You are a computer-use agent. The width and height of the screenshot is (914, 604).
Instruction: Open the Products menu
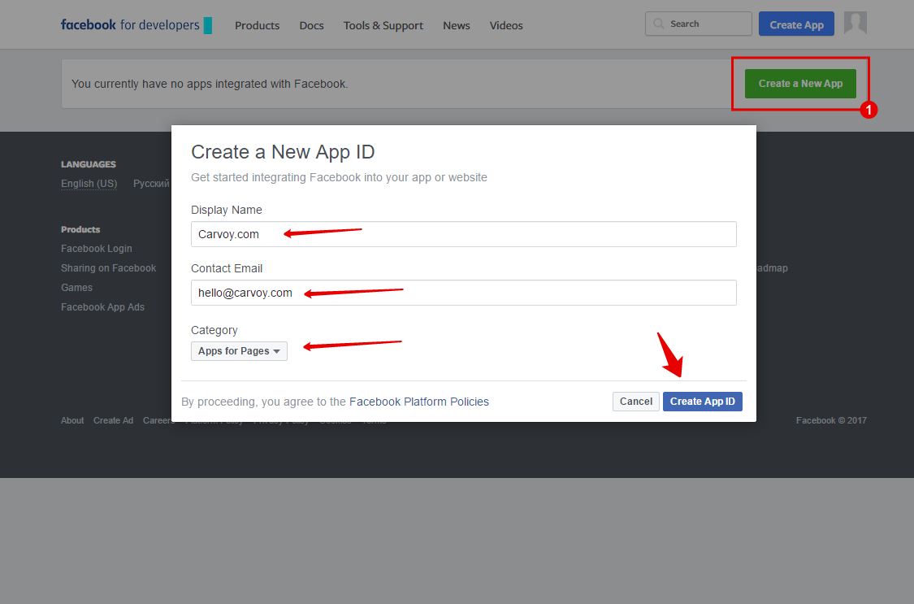tap(257, 26)
